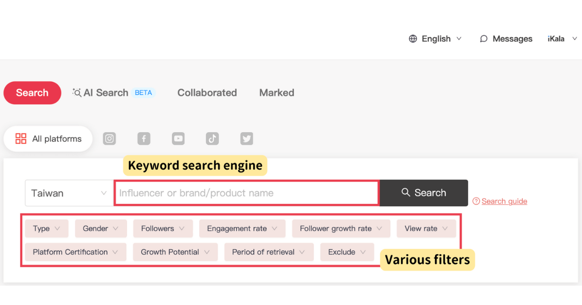Screen dimensions: 582x305
Task: Filter by Instagram platform icon
Action: click(x=110, y=139)
